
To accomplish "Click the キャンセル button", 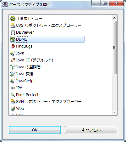I will coord(91,130).
